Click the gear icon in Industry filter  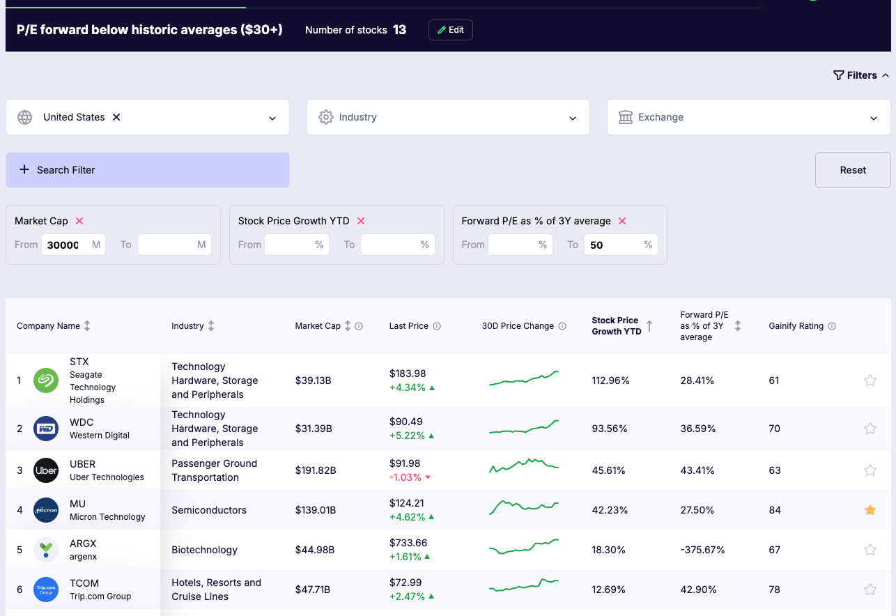(325, 117)
